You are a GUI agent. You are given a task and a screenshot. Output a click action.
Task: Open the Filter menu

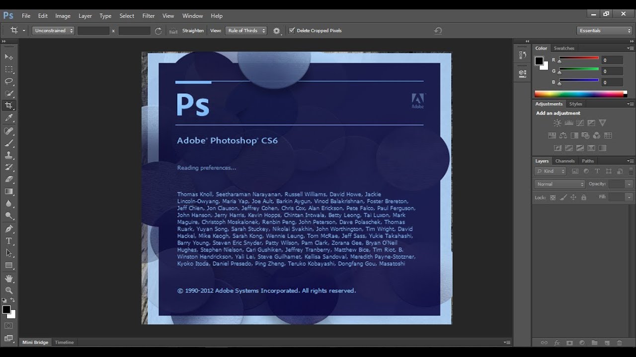[149, 16]
